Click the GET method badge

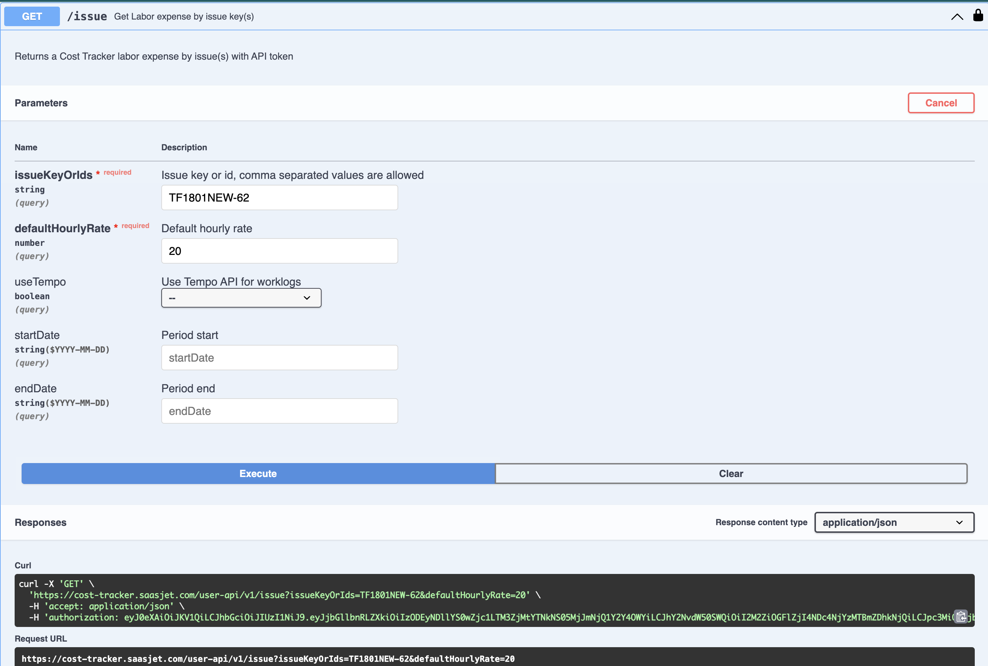click(32, 17)
